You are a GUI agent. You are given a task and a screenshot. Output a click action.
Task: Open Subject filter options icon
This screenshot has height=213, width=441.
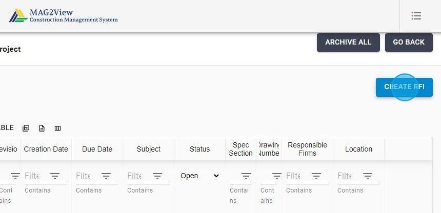point(157,176)
